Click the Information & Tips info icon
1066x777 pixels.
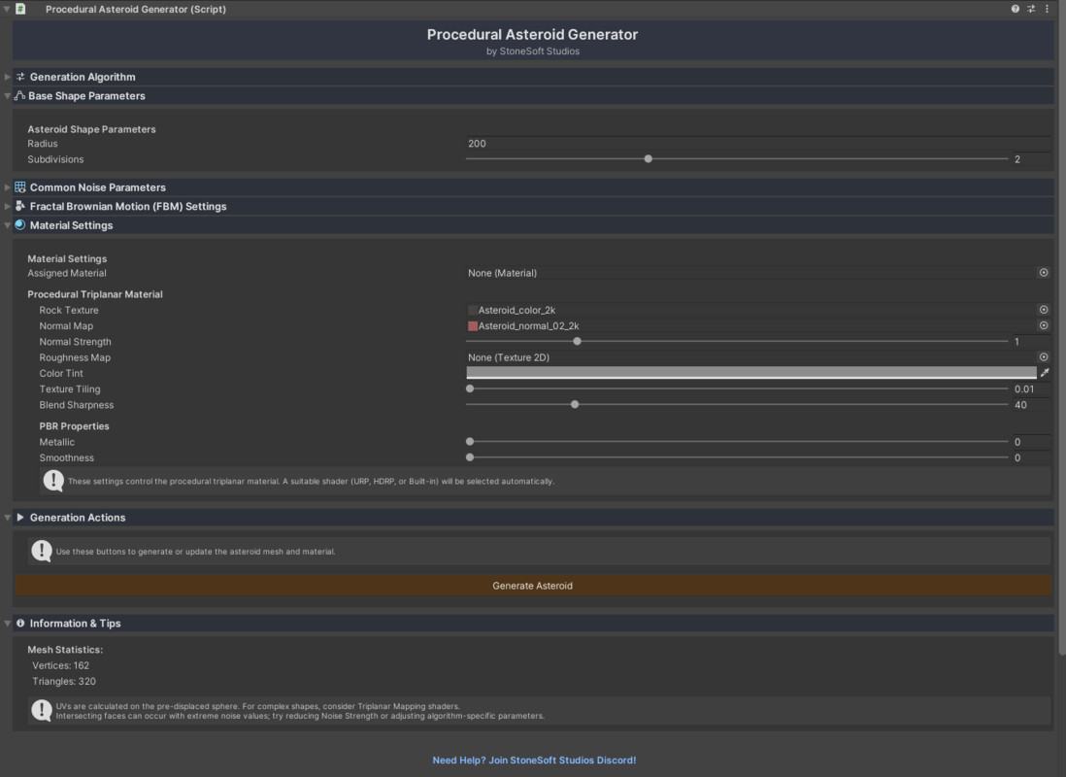[x=20, y=624]
